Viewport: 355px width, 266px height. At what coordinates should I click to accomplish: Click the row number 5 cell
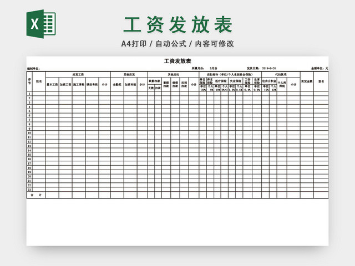click(x=29, y=111)
